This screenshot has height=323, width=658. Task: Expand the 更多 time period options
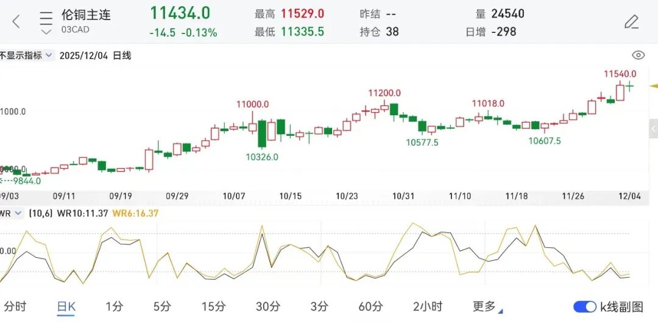(x=486, y=307)
